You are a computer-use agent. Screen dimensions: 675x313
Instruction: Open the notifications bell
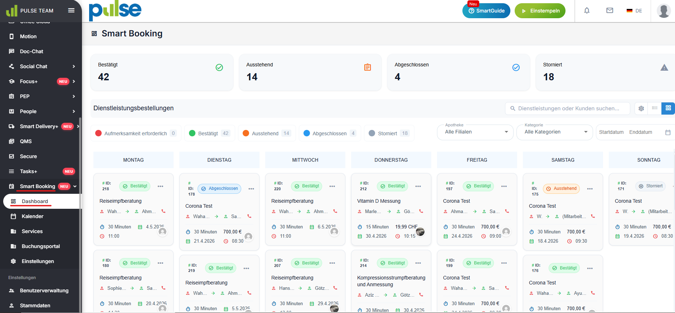[x=587, y=11]
